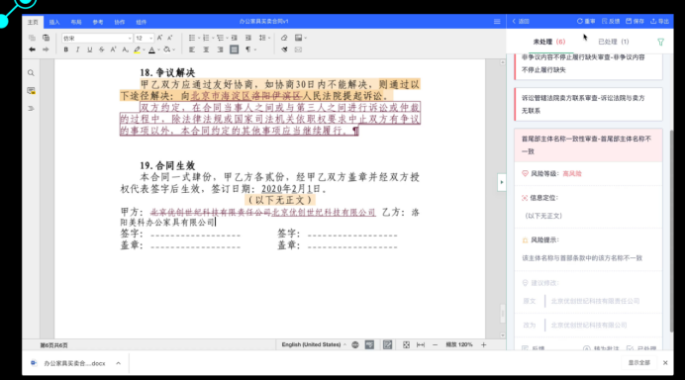Toggle subscript formatting

coord(125,49)
